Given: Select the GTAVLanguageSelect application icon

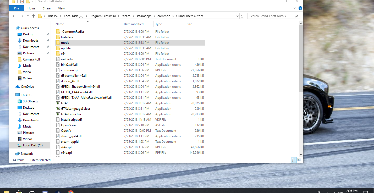Looking at the screenshot, I should 58,109.
